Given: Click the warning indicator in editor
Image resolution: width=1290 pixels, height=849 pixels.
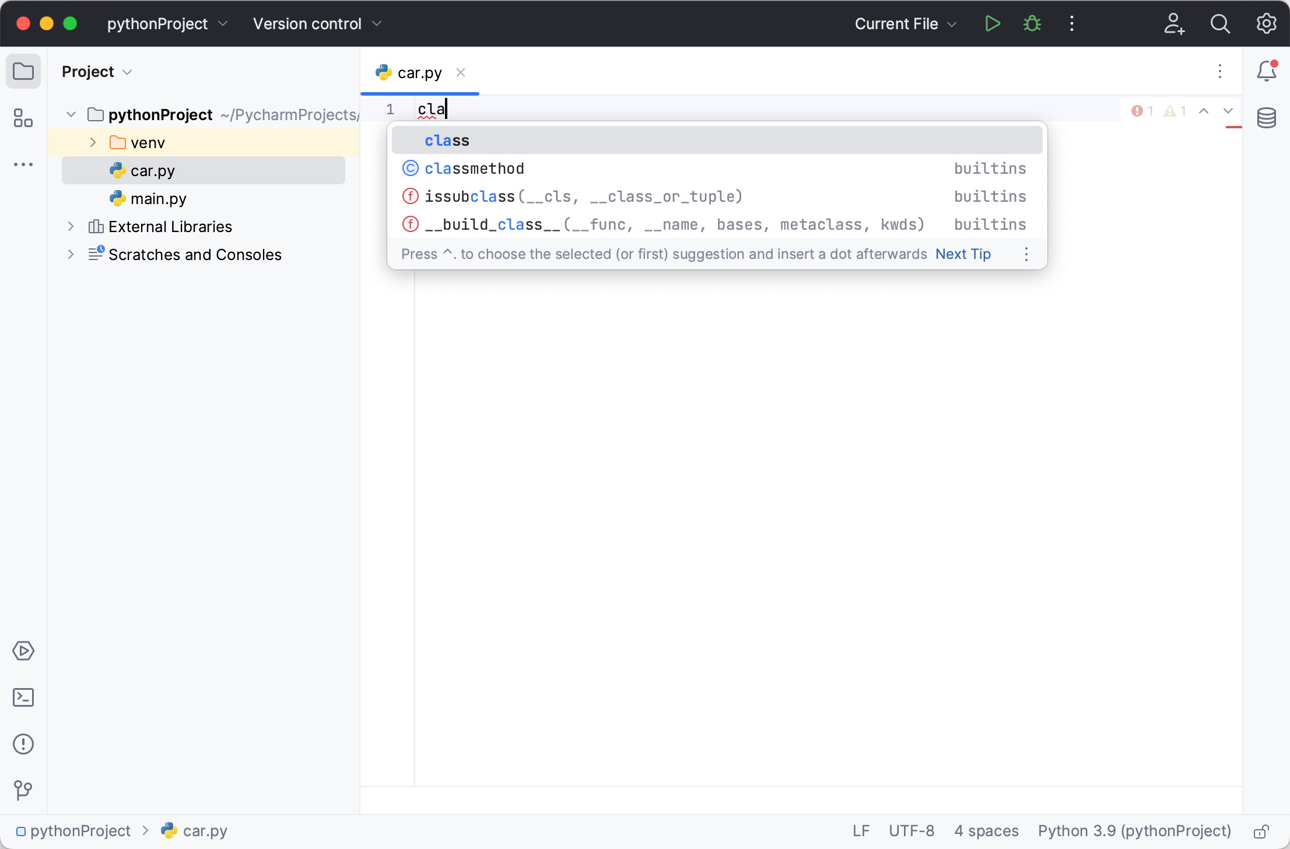Looking at the screenshot, I should [1175, 111].
